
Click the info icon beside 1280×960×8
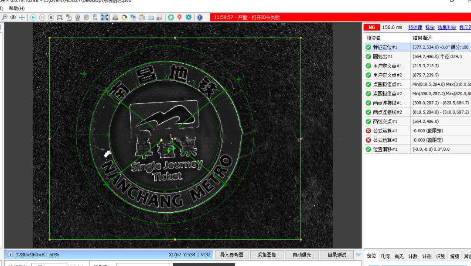[10, 255]
